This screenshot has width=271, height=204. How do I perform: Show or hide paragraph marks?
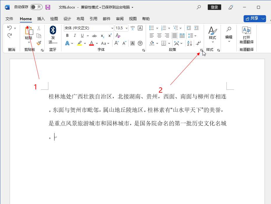pos(198,43)
